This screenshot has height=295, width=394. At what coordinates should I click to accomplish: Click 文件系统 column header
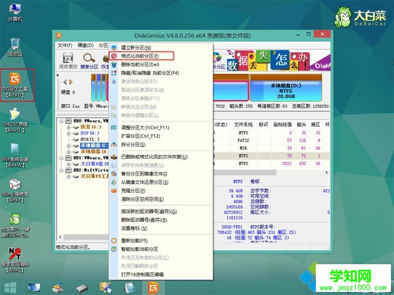click(x=243, y=124)
